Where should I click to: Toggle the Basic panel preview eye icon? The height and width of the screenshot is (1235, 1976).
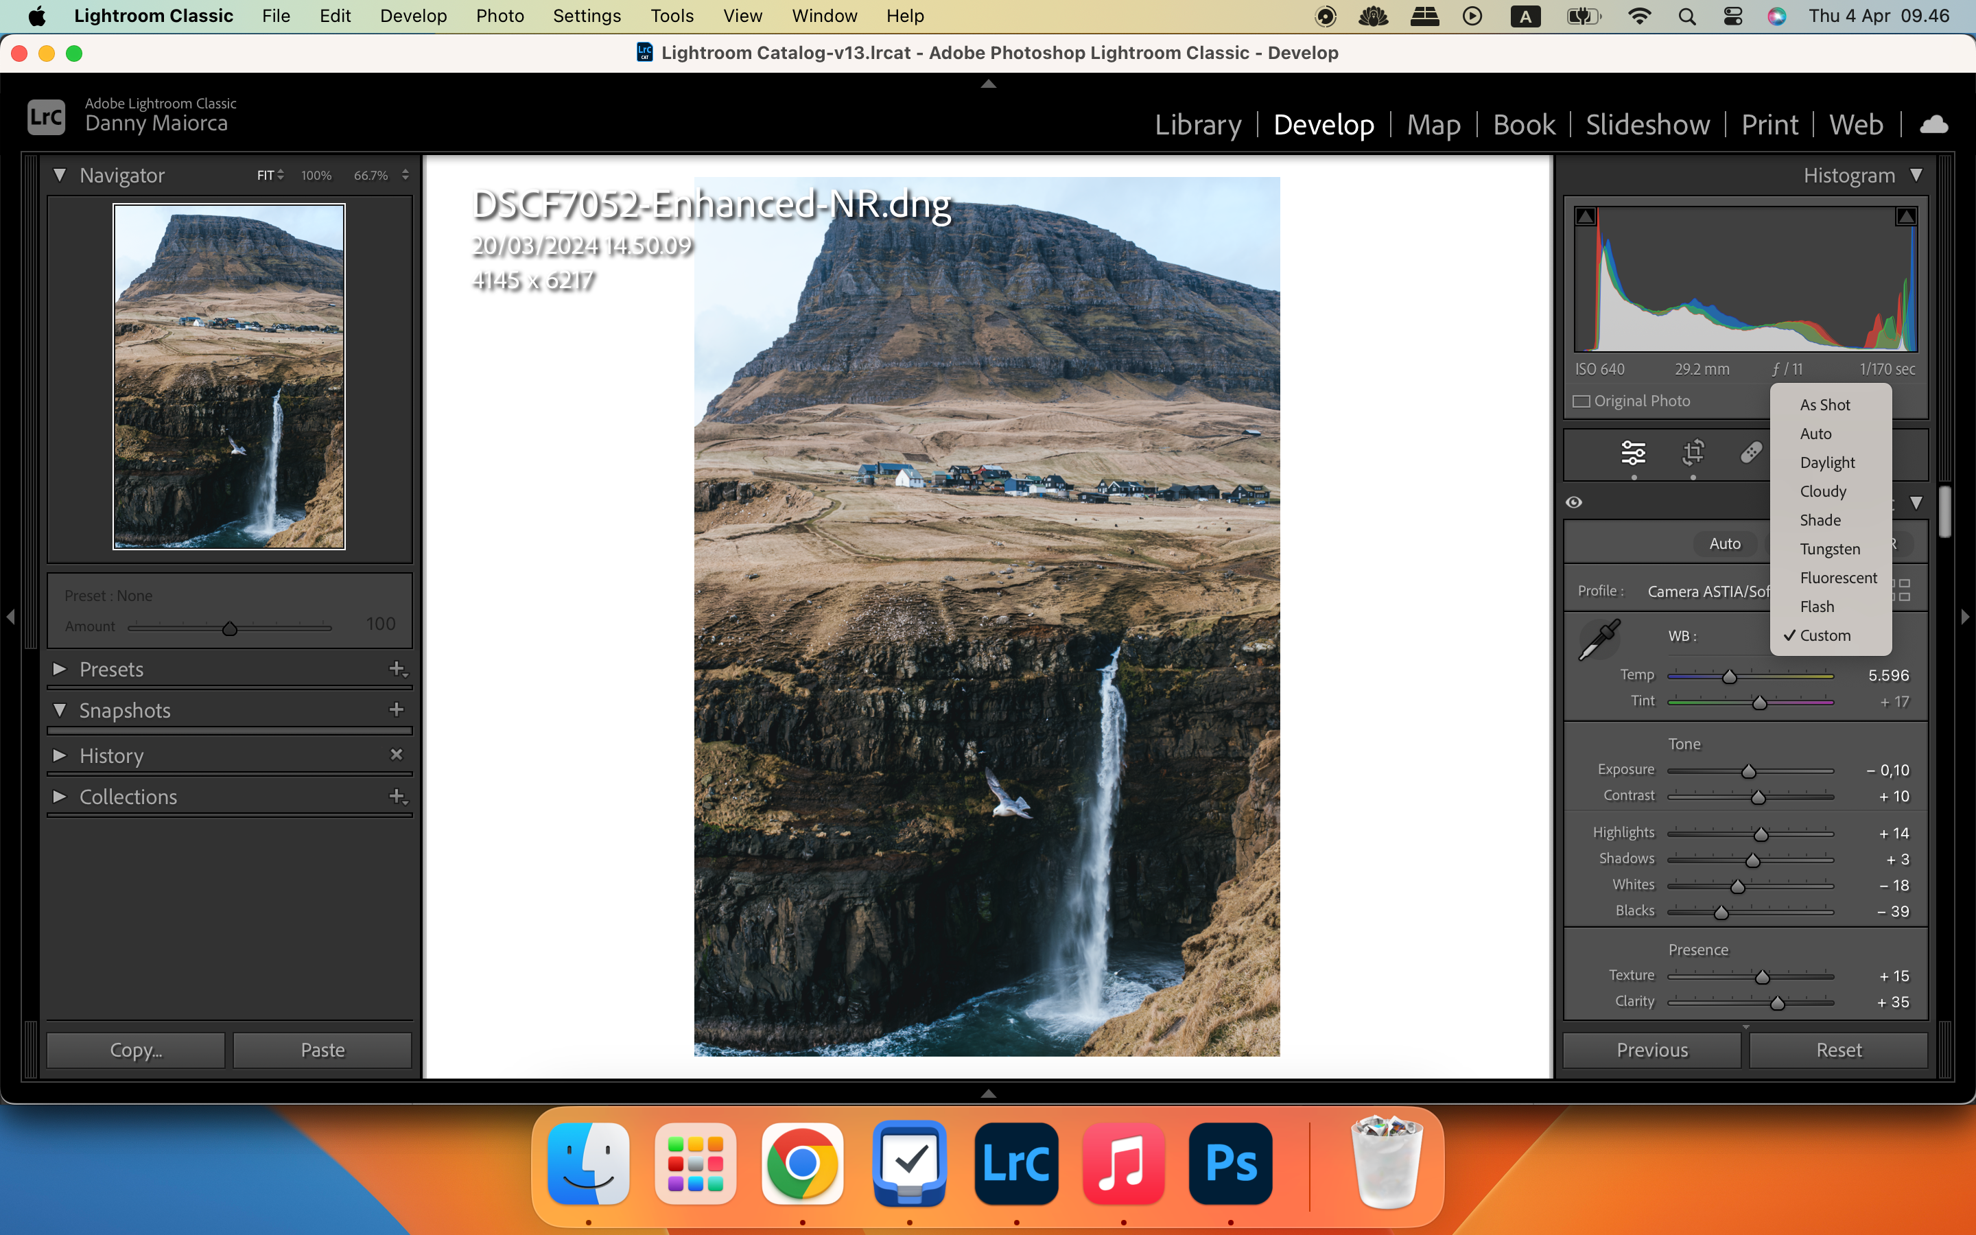point(1574,502)
